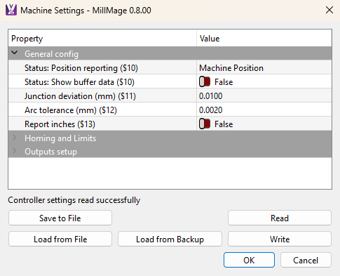
Task: Close the Machine Settings dialog
Action: (329, 10)
